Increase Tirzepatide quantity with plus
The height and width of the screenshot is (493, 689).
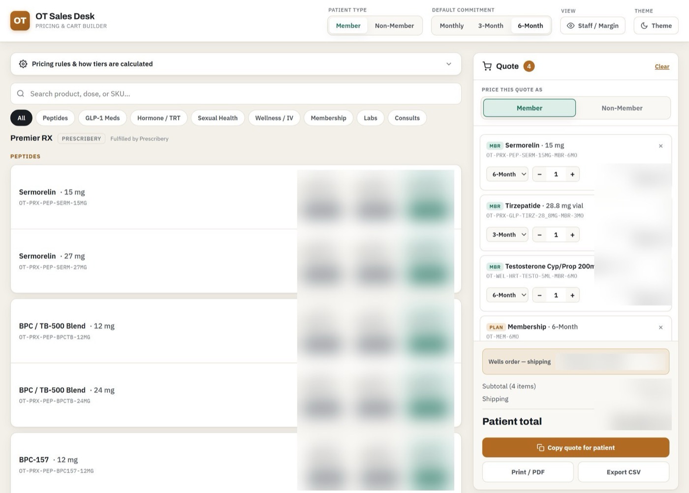coord(572,235)
